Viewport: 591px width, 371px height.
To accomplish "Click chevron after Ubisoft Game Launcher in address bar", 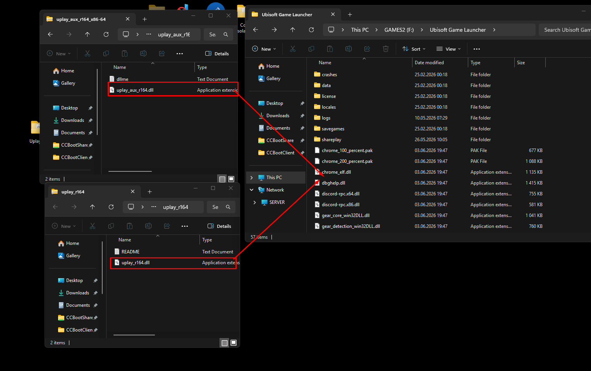I will coord(494,30).
